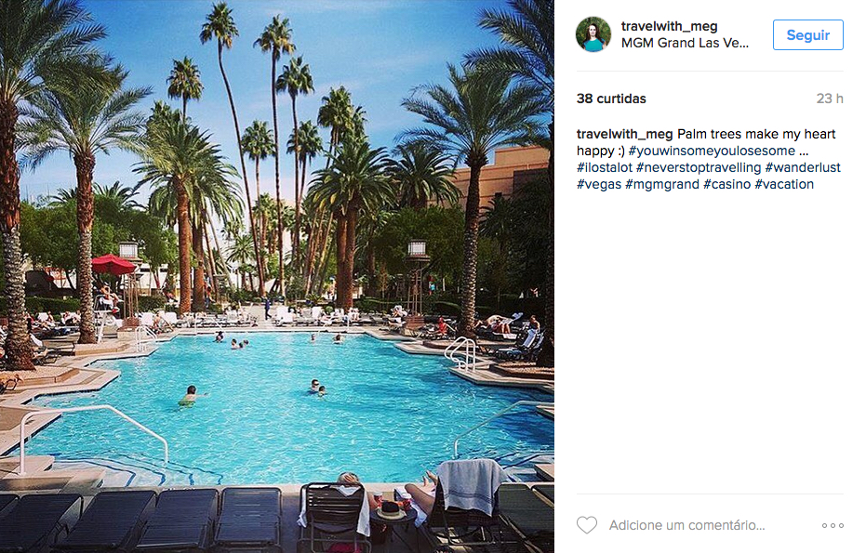Viewport: 866px width, 553px height.
Task: Select the pool photo of the post
Action: pos(276,277)
